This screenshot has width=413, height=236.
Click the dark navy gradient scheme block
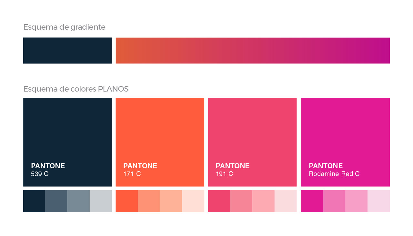(x=67, y=51)
